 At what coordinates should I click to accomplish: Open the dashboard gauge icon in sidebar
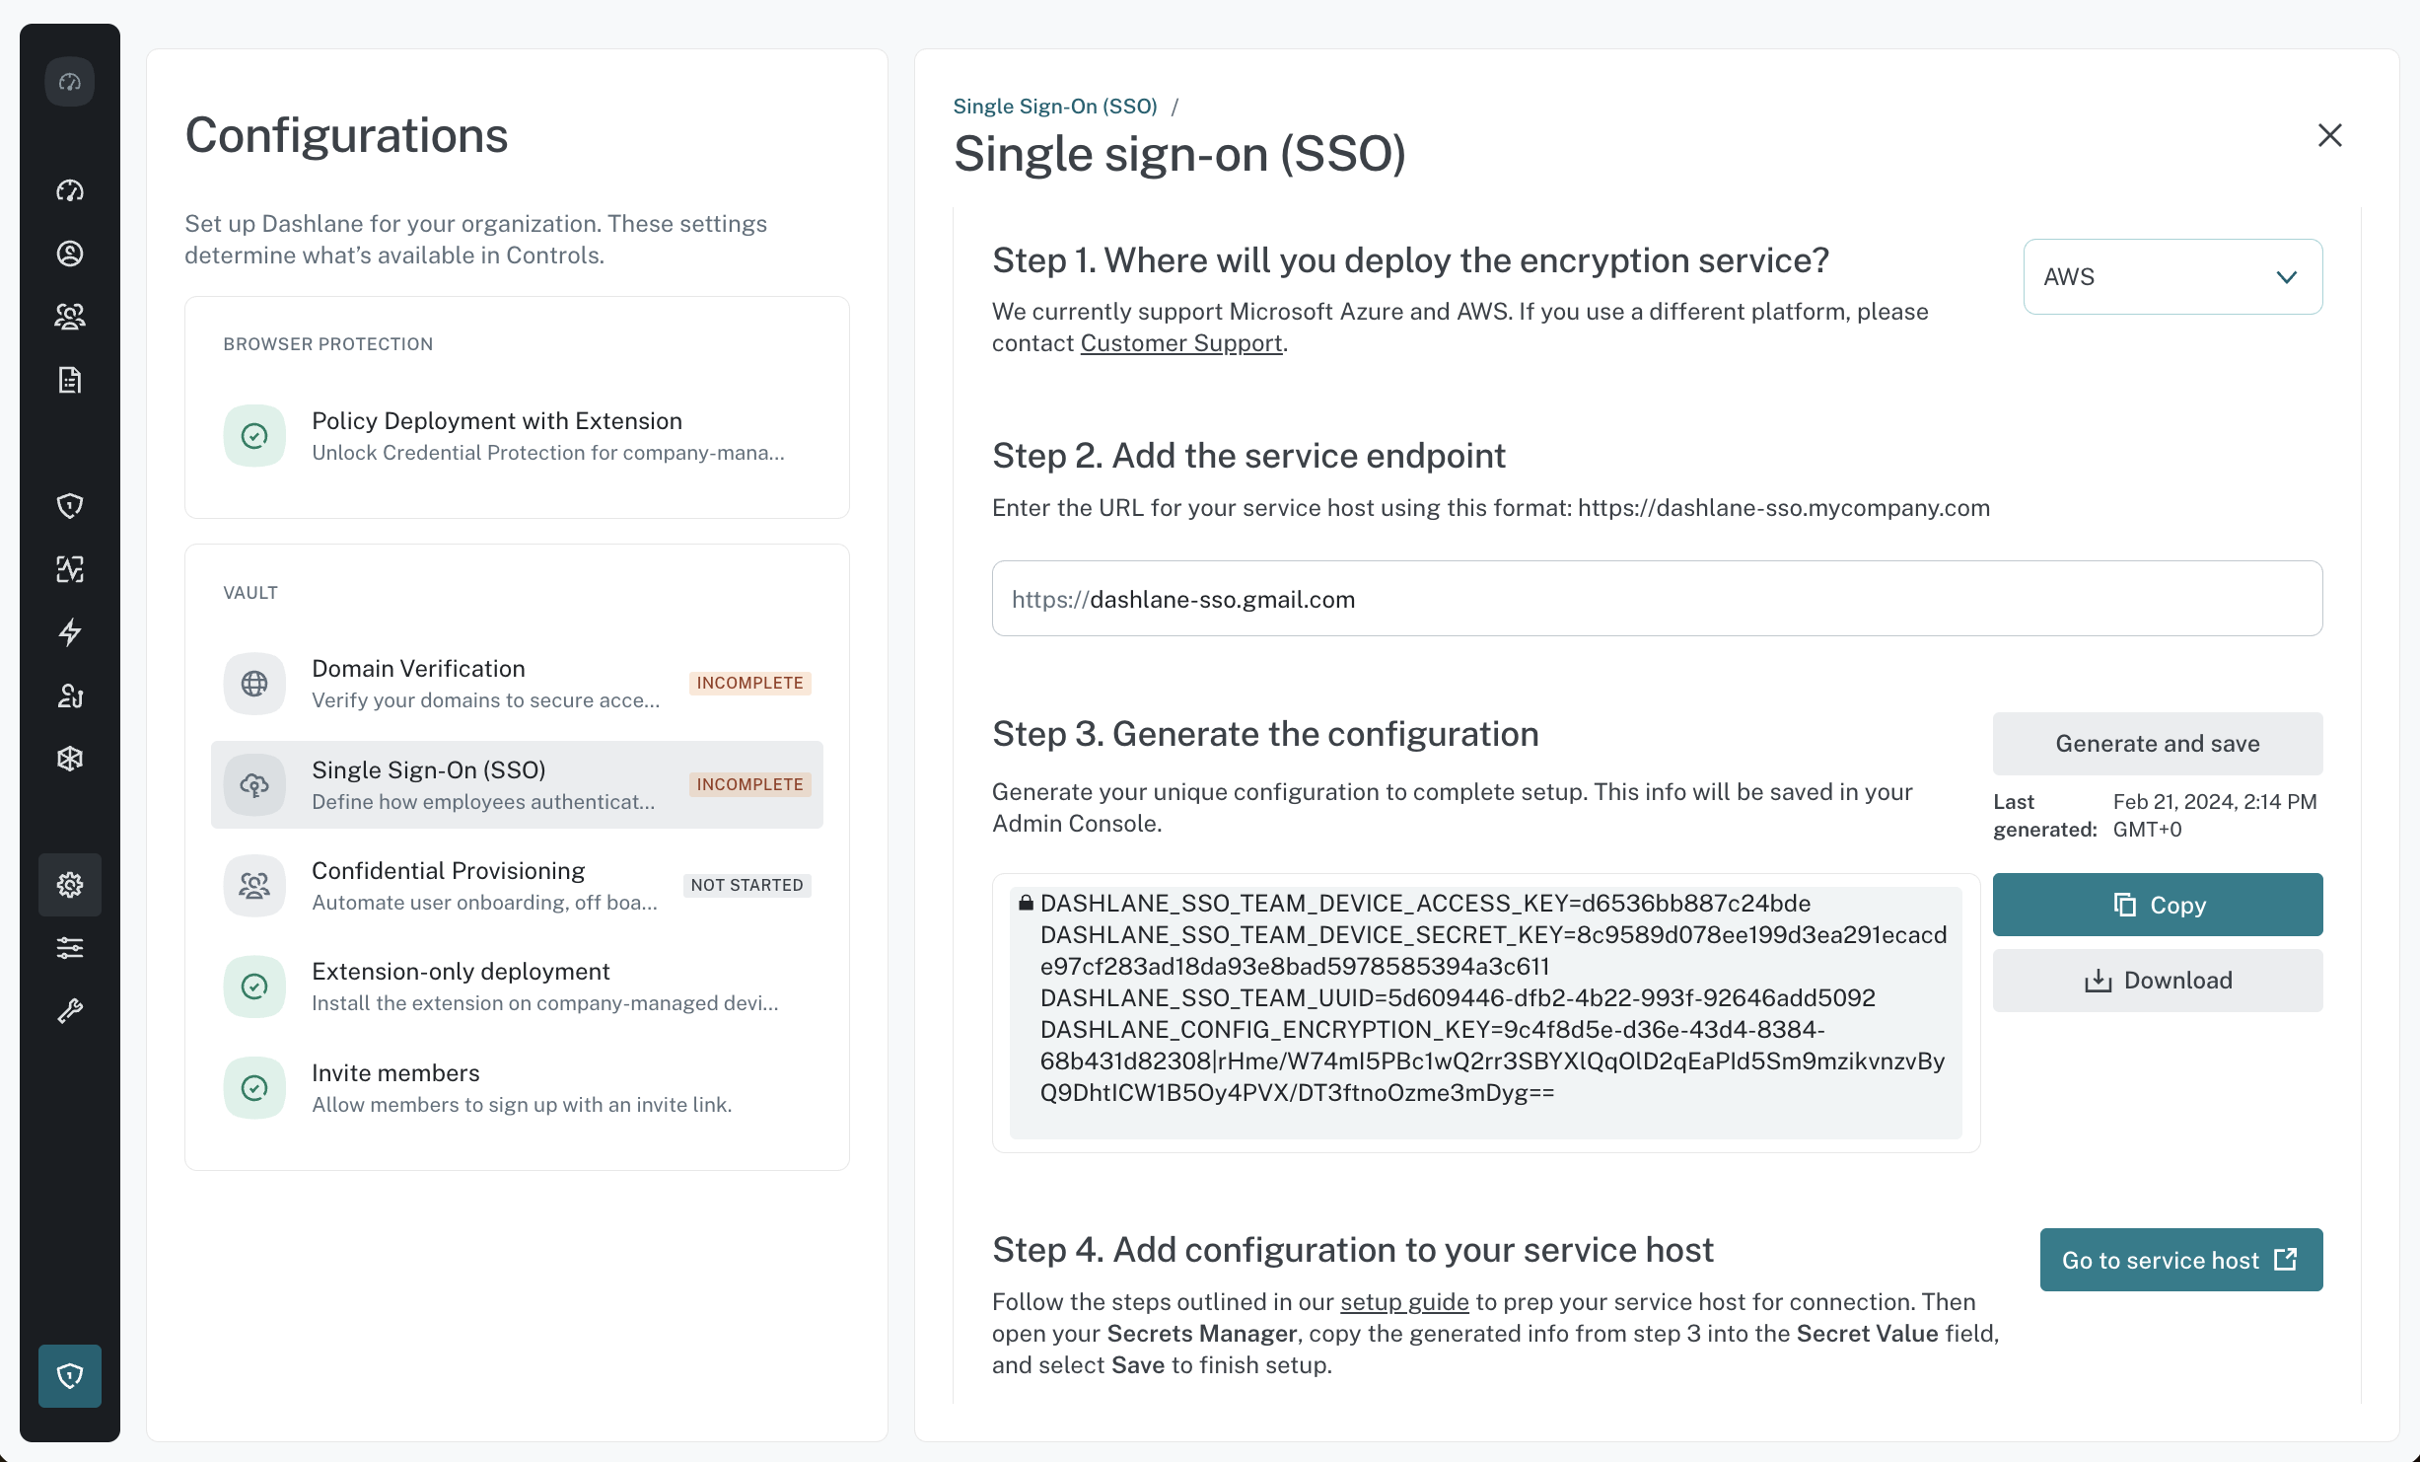[x=70, y=190]
